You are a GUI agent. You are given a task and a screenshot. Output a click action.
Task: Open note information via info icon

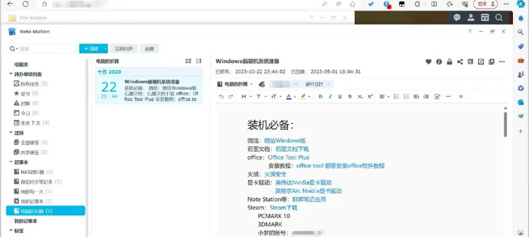439,62
